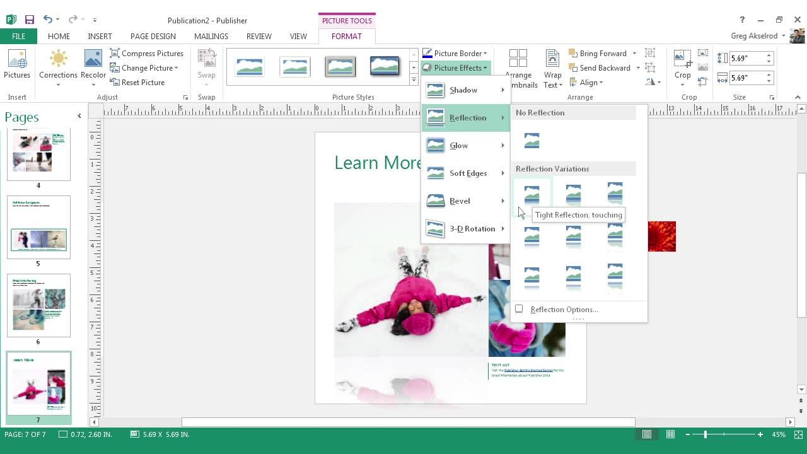Image resolution: width=807 pixels, height=454 pixels.
Task: Click the Wrap Text command
Action: [x=552, y=67]
